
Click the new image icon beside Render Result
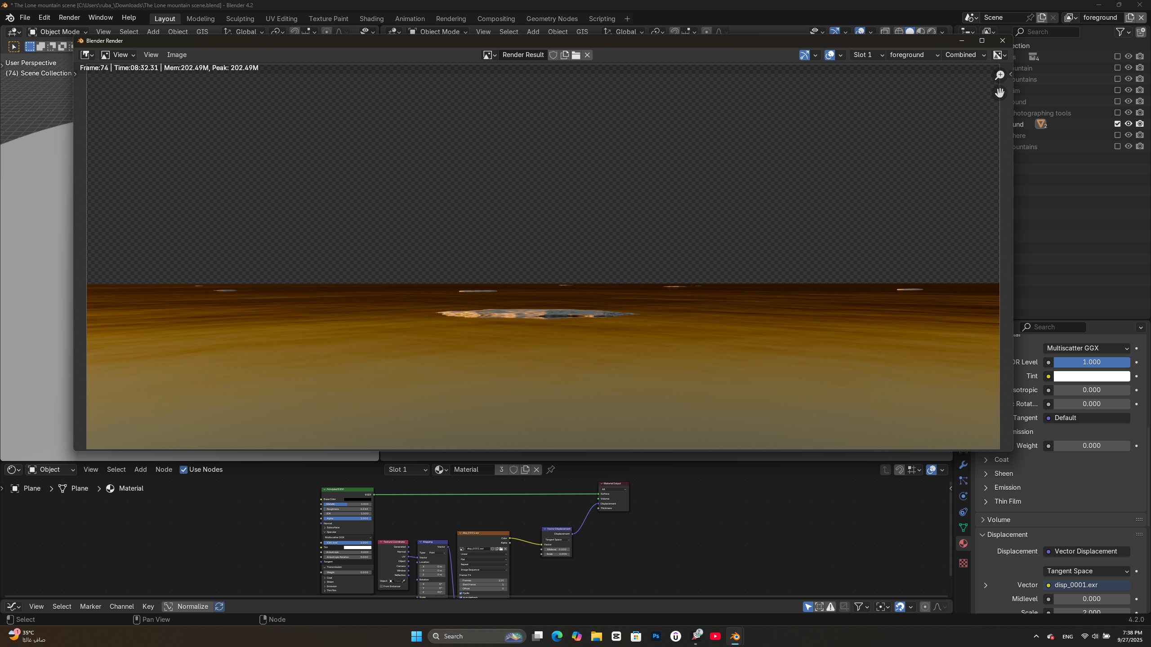565,55
